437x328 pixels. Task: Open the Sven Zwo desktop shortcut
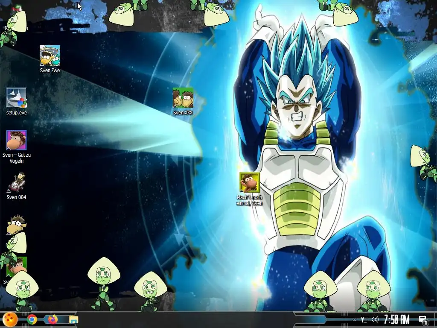point(50,56)
